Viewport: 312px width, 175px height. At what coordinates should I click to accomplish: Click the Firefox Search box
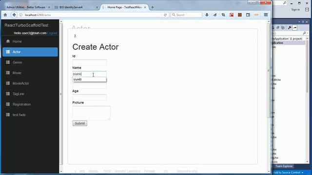click(x=186, y=15)
